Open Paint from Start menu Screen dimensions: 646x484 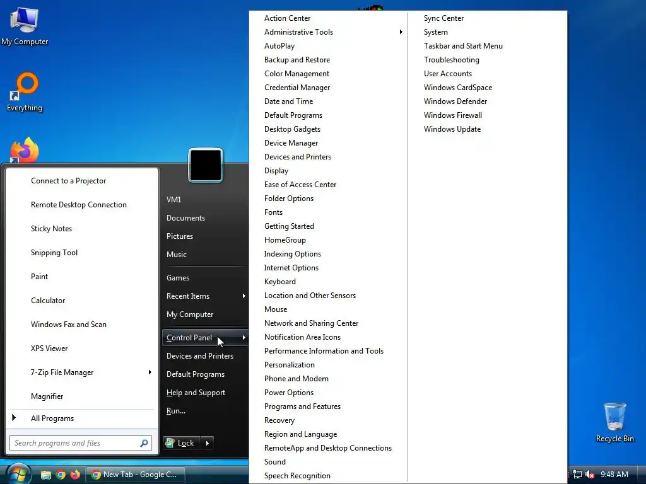tap(39, 277)
